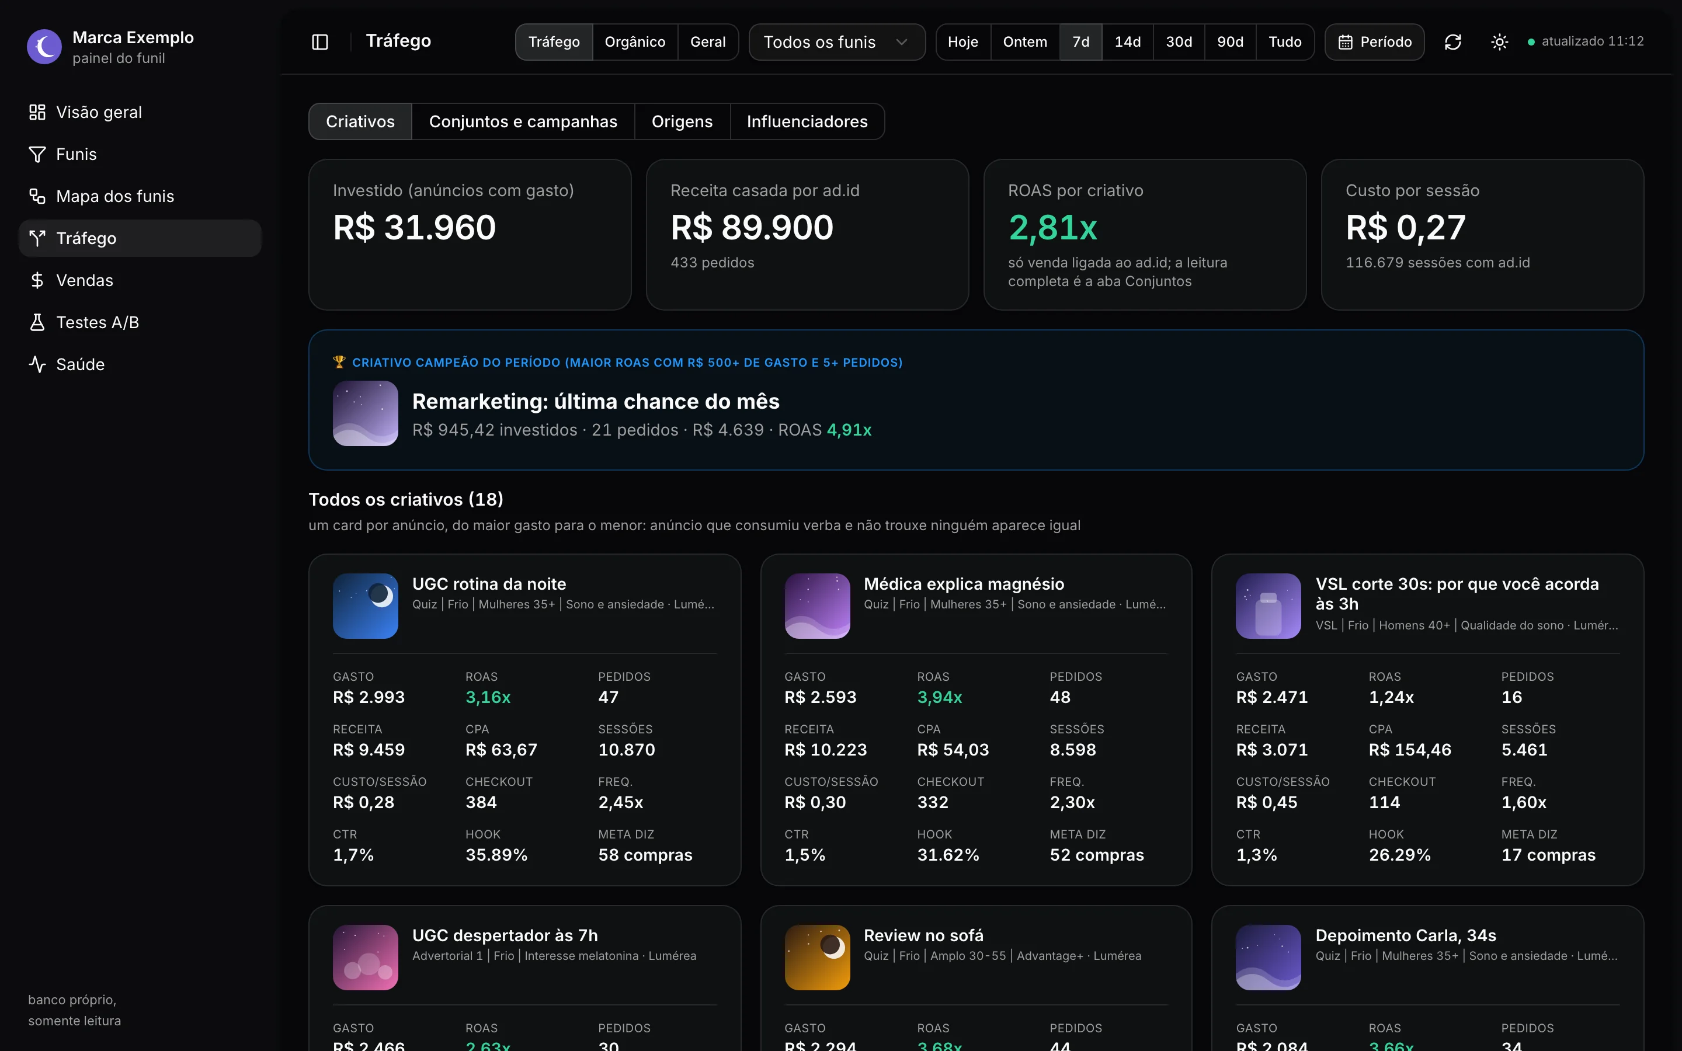1682x1051 pixels.
Task: Click the Mapa dos funis icon
Action: [37, 196]
